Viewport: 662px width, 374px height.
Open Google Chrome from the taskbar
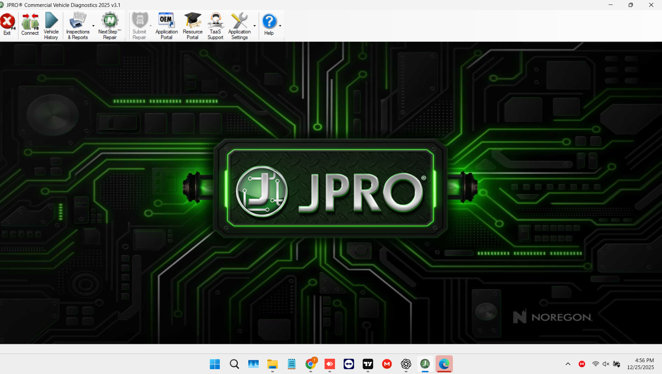click(310, 364)
